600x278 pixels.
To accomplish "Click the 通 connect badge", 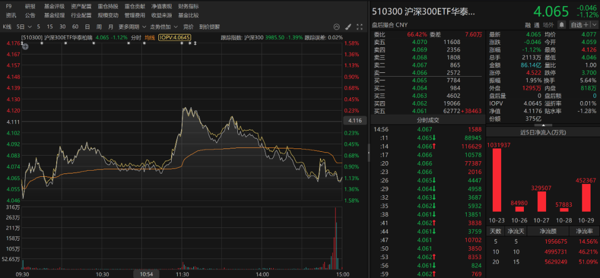I will coord(537,25).
